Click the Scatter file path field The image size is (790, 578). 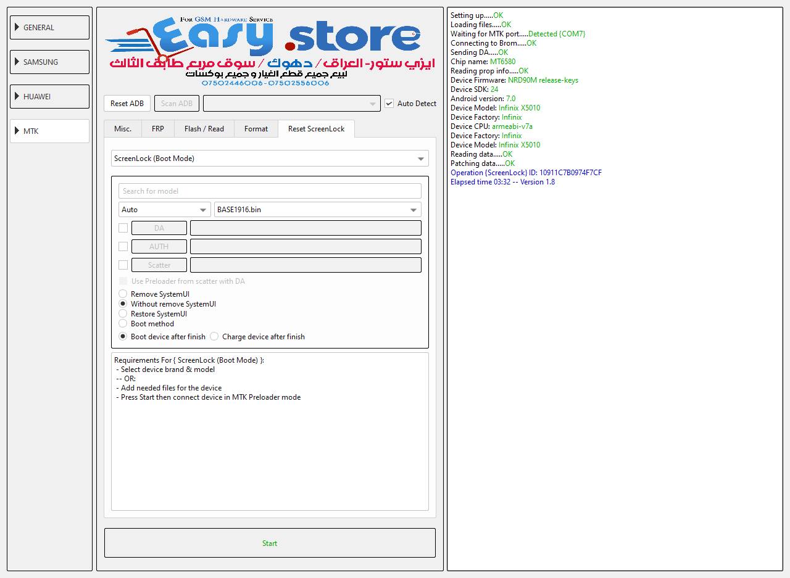(x=306, y=265)
